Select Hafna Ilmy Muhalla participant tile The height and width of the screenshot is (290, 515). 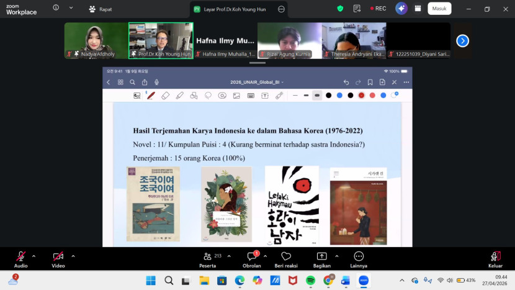[225, 40]
